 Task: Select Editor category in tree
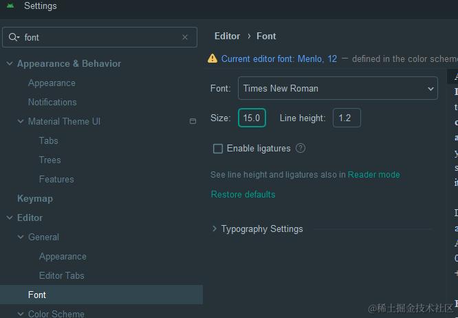coord(30,218)
